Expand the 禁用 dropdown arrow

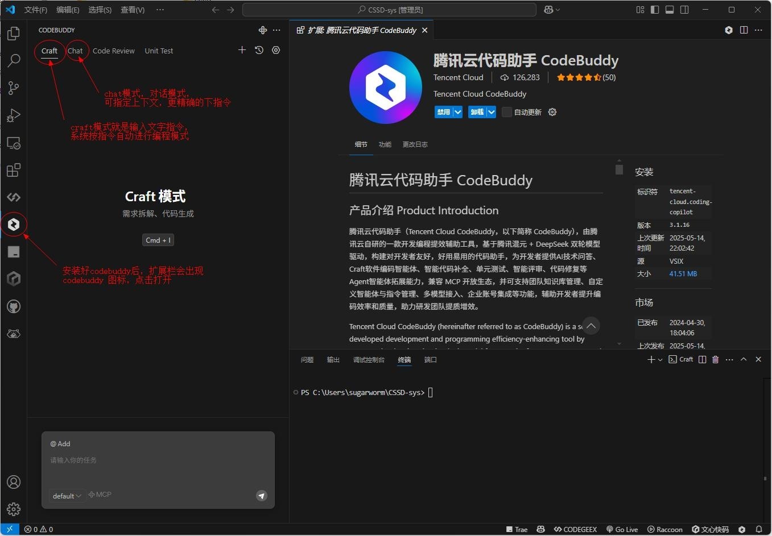[x=457, y=112]
